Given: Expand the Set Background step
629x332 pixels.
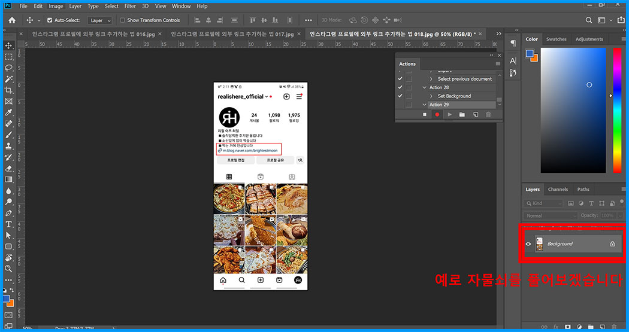Looking at the screenshot, I should coord(431,96).
